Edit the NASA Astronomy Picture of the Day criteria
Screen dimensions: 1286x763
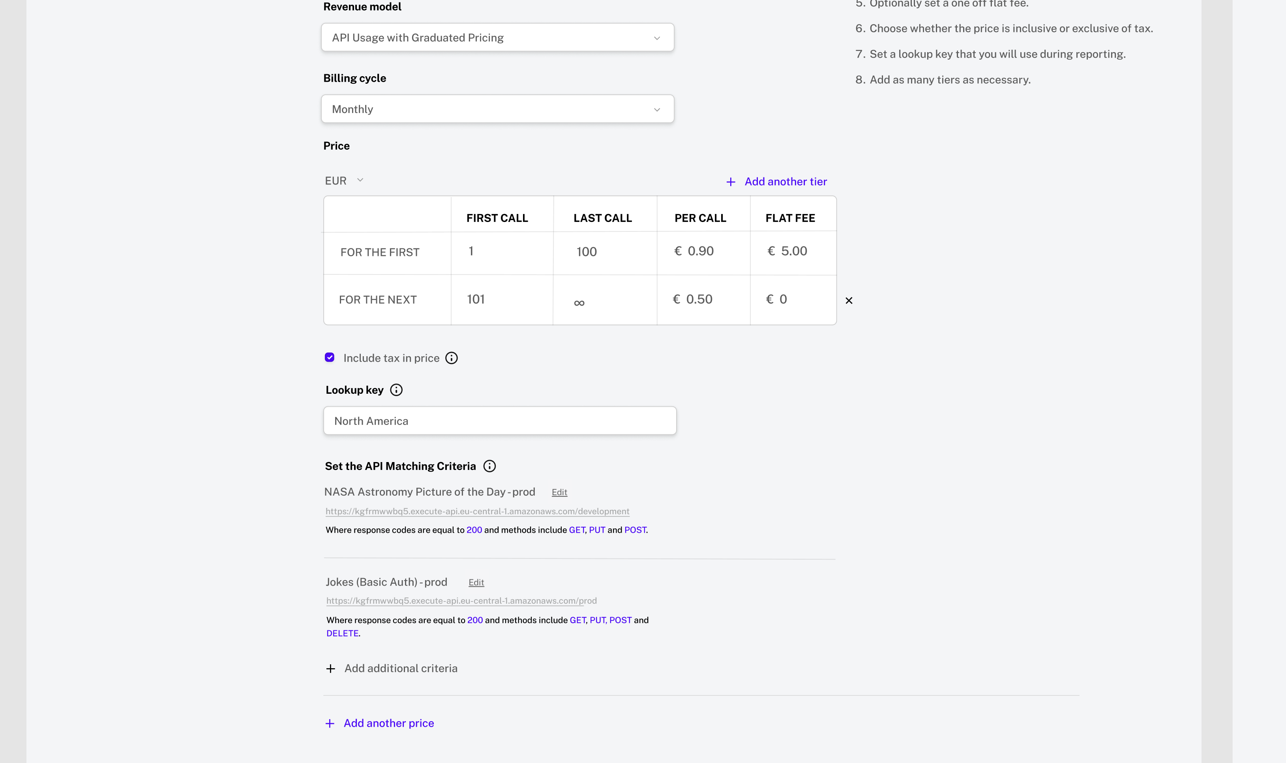point(559,492)
